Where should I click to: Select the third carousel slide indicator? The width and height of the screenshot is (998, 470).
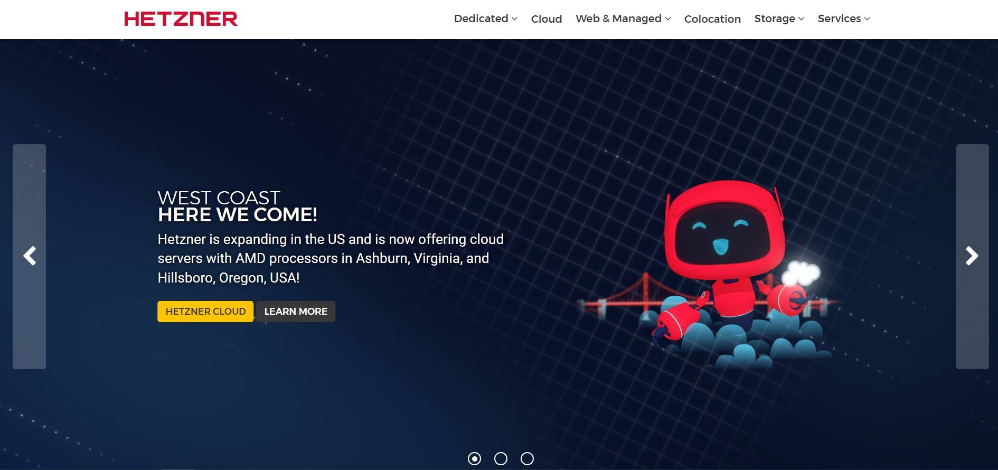(527, 458)
